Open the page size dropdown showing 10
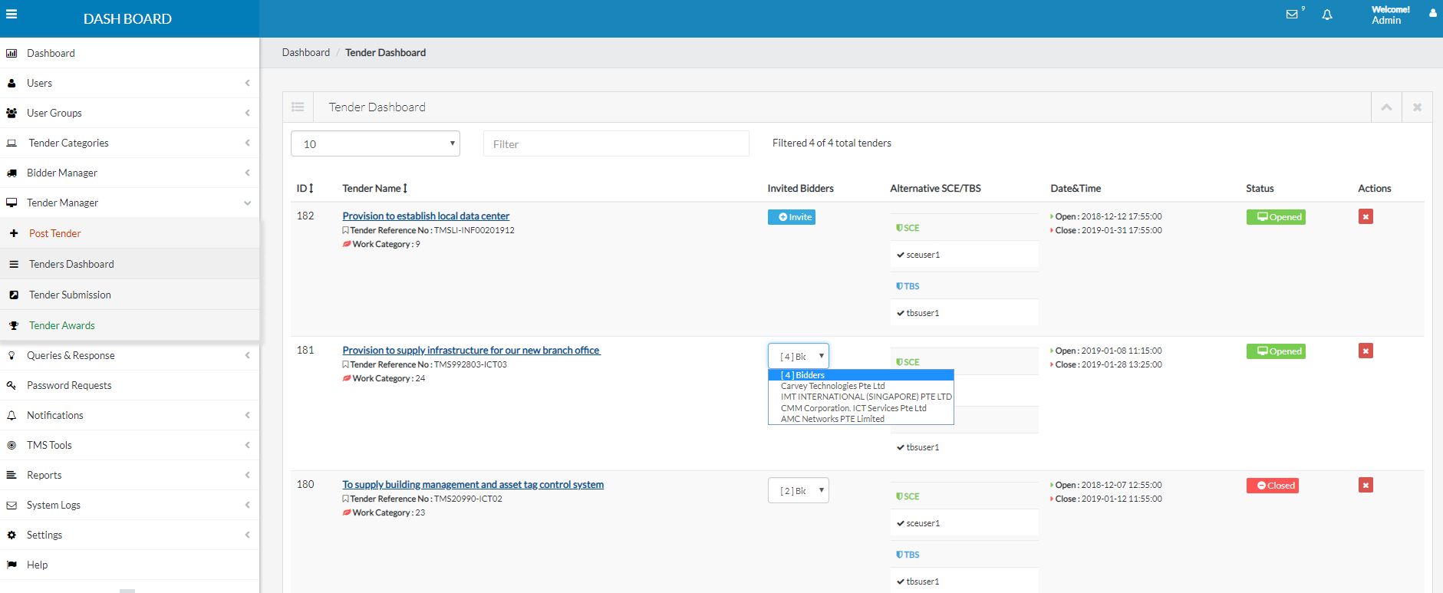 click(x=375, y=143)
